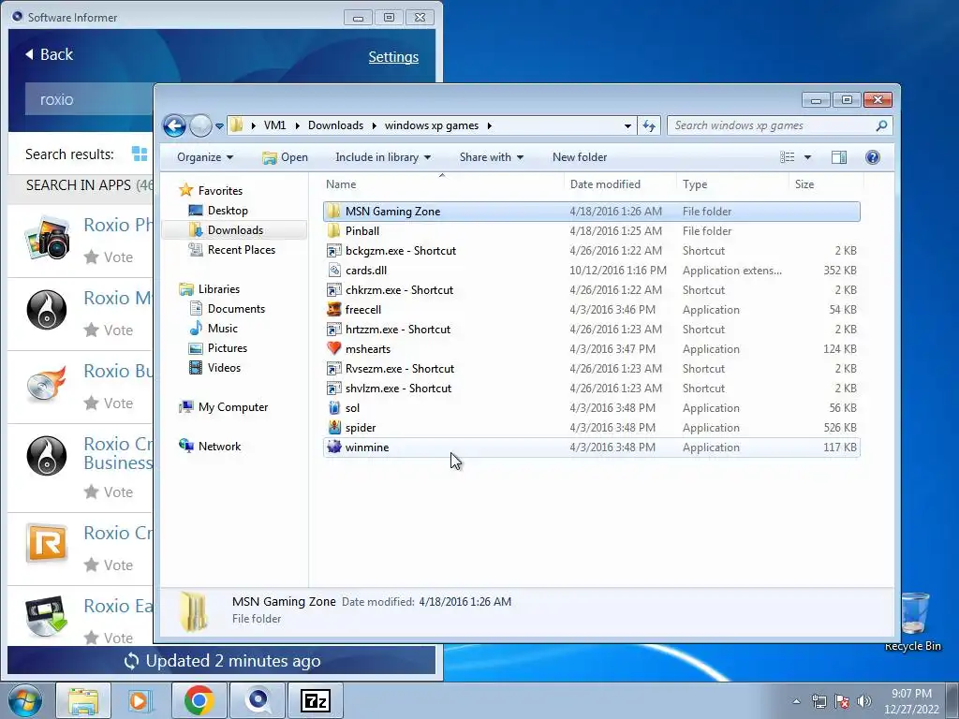Click the Open toolbar button
959x719 pixels.
tap(285, 157)
